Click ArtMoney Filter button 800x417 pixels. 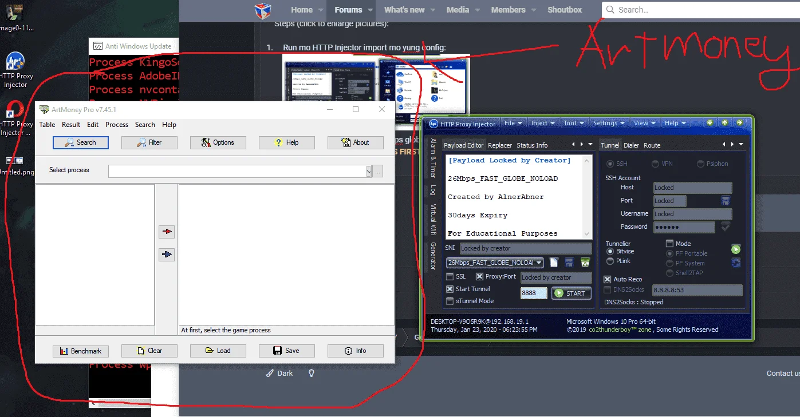pyautogui.click(x=149, y=142)
